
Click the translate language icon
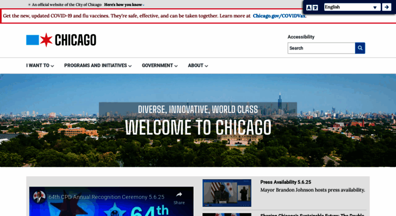coord(312,7)
